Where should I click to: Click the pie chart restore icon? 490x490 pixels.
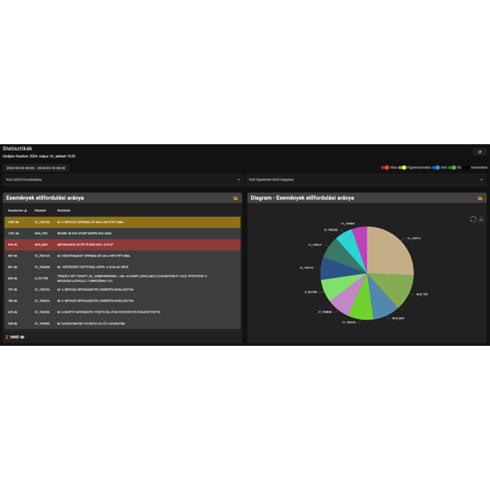pyautogui.click(x=472, y=219)
